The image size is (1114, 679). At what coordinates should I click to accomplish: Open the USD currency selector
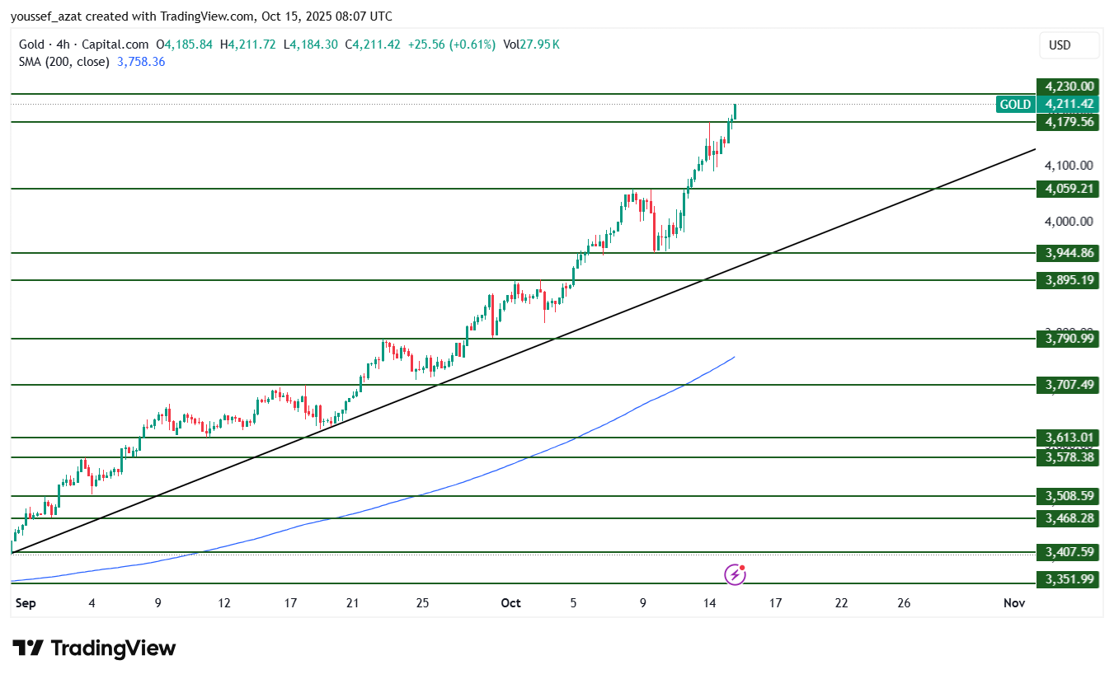[1069, 45]
